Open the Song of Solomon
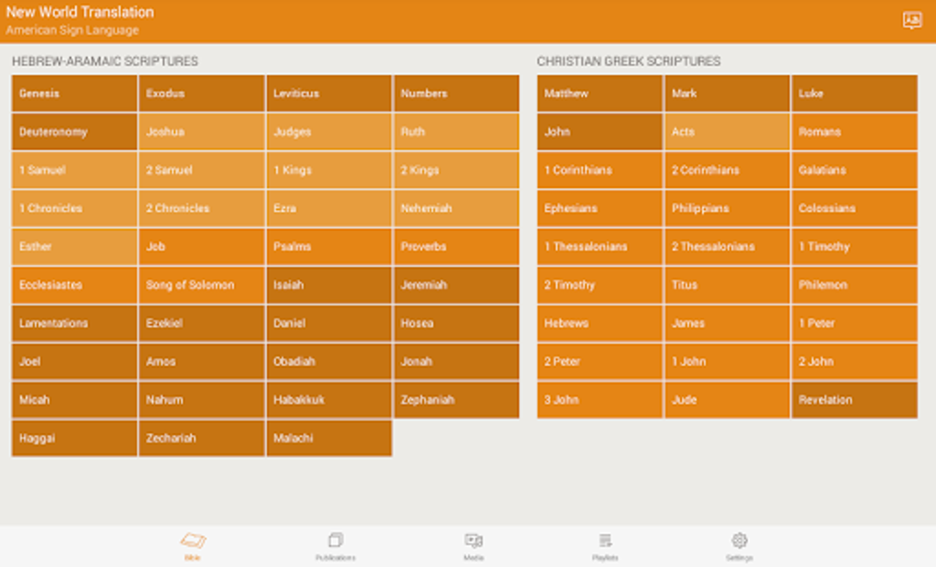 tap(202, 284)
